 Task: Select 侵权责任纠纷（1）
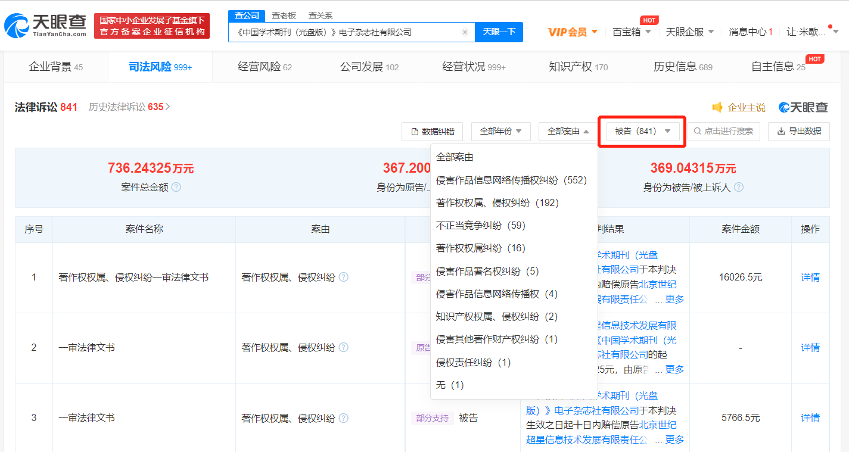pos(514,363)
